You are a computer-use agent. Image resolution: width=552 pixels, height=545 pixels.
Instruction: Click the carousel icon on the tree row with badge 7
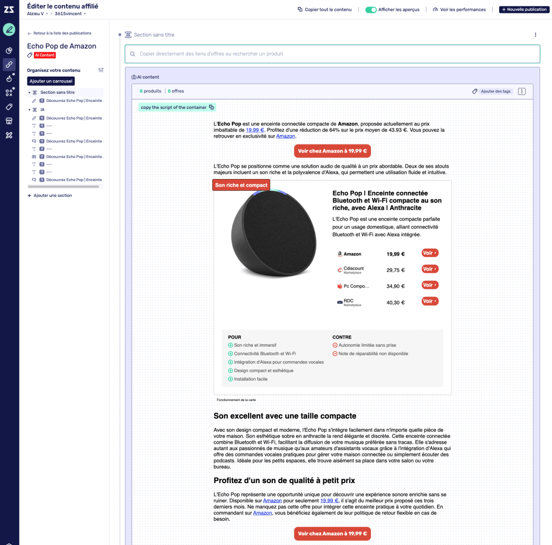34,157
